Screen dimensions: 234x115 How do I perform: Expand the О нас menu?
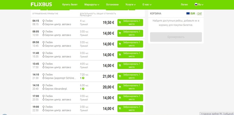[x=148, y=5]
